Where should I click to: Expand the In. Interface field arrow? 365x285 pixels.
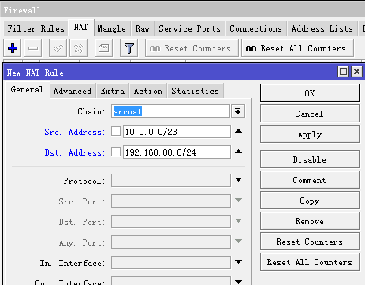tap(238, 262)
